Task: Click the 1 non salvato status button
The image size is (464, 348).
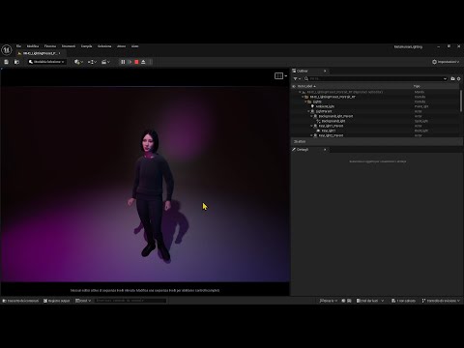Action: pyautogui.click(x=403, y=301)
